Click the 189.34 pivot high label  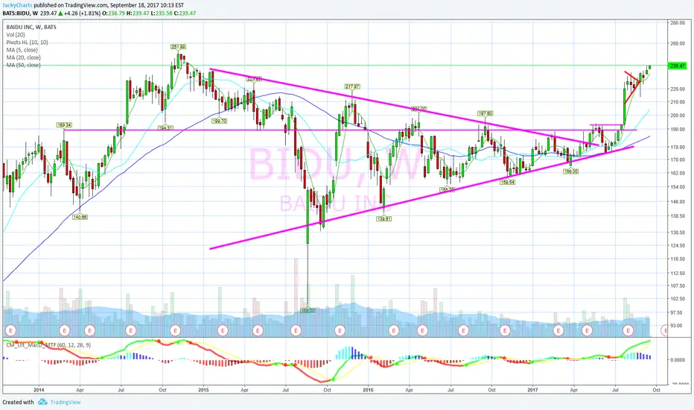coord(64,125)
